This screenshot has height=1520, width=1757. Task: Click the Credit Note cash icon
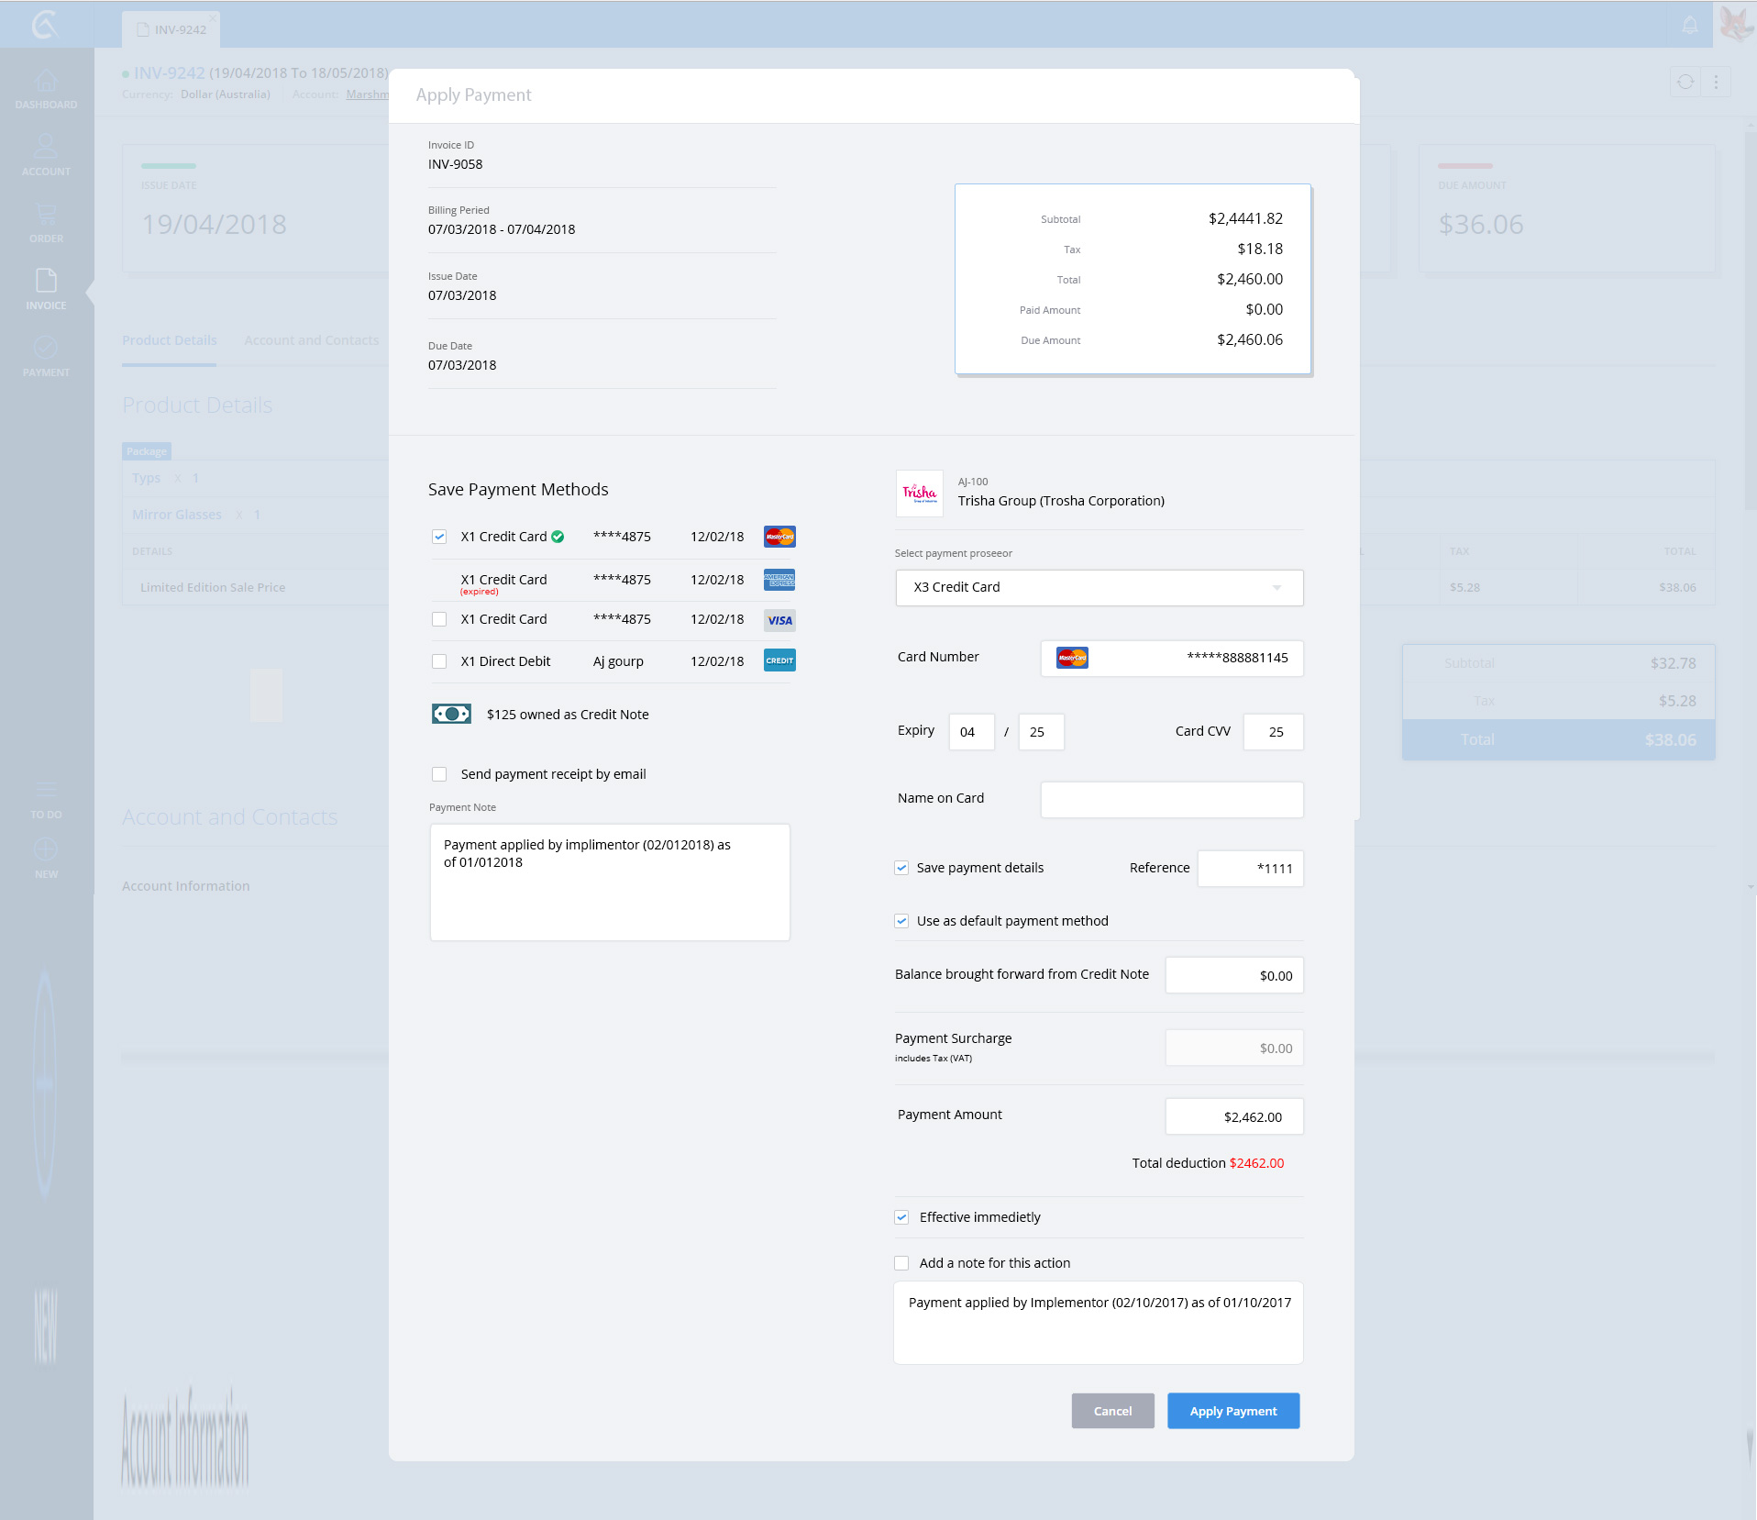(x=451, y=714)
